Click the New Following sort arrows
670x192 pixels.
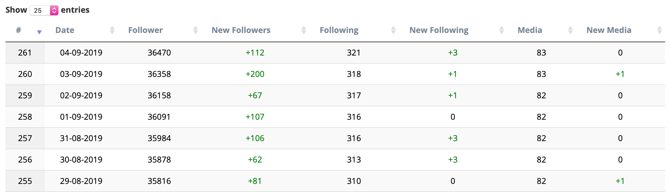tap(502, 30)
